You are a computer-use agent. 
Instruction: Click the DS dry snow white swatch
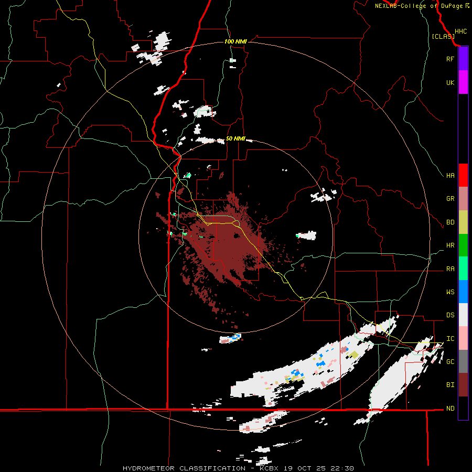[x=463, y=315]
